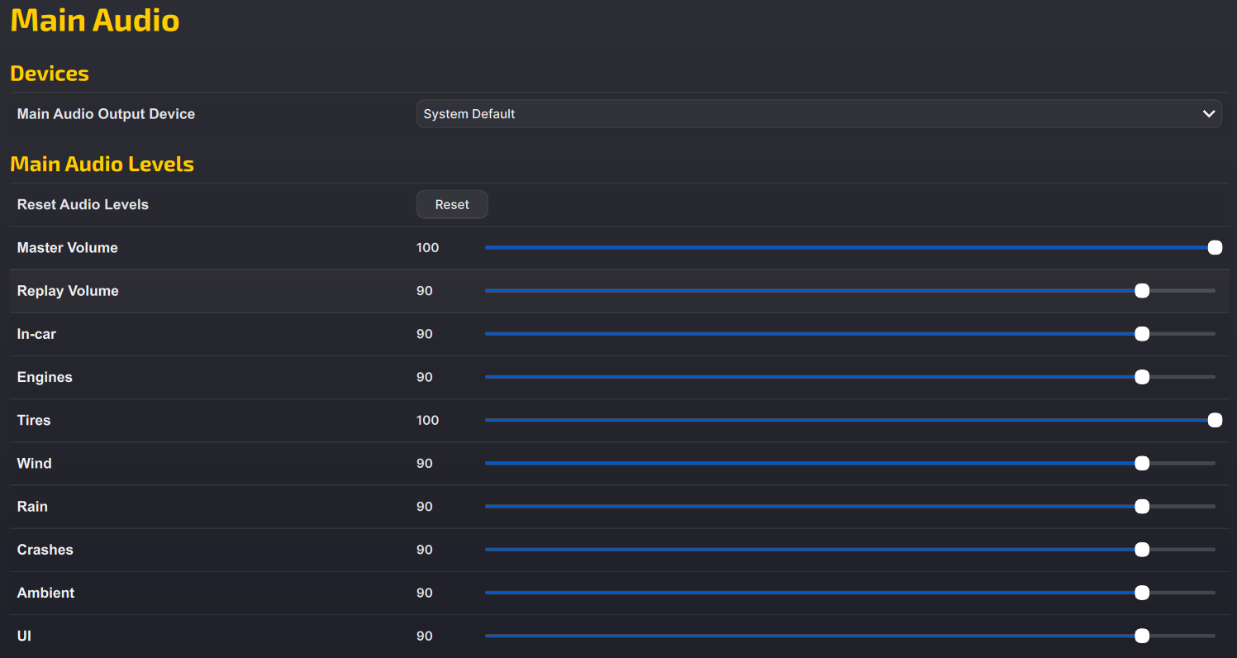Click the Tires volume slider handle
The image size is (1237, 658).
1215,420
